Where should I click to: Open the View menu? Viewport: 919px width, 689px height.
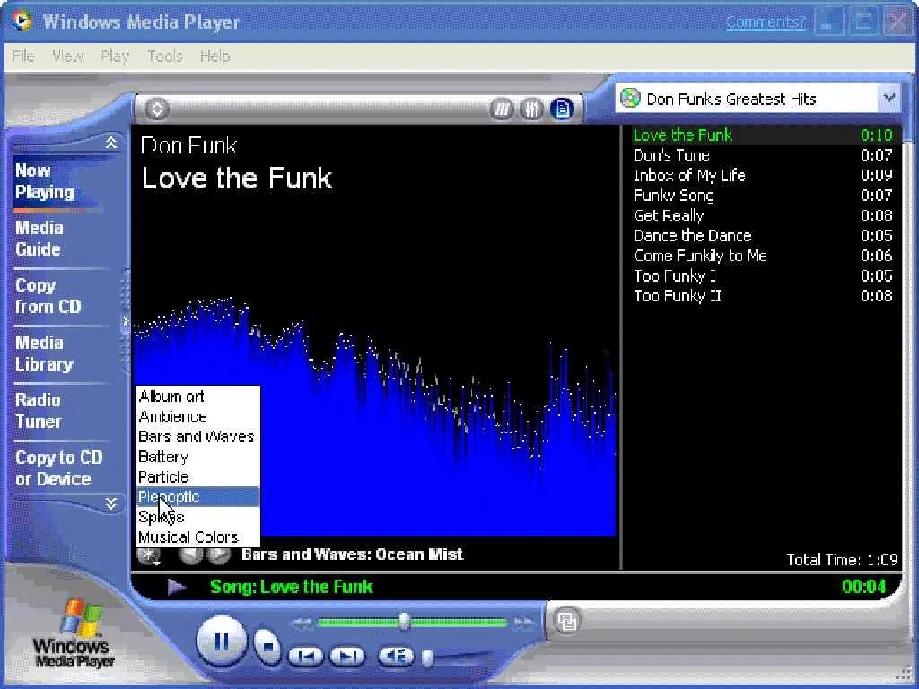click(68, 57)
